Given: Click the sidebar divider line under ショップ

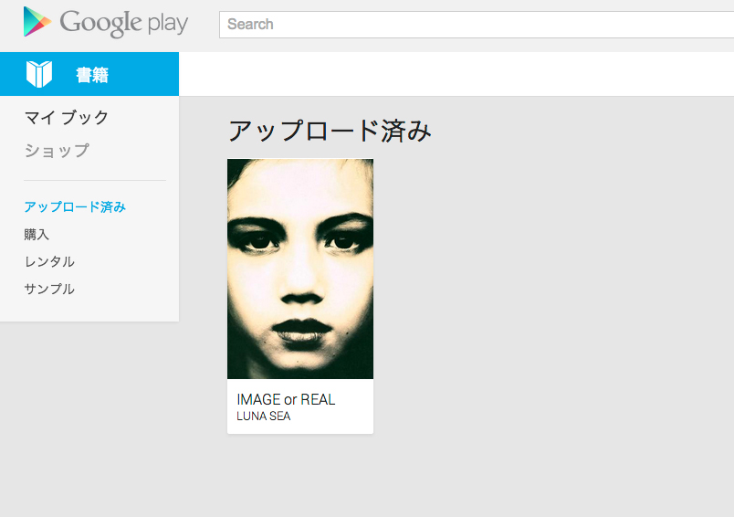Looking at the screenshot, I should tap(95, 180).
